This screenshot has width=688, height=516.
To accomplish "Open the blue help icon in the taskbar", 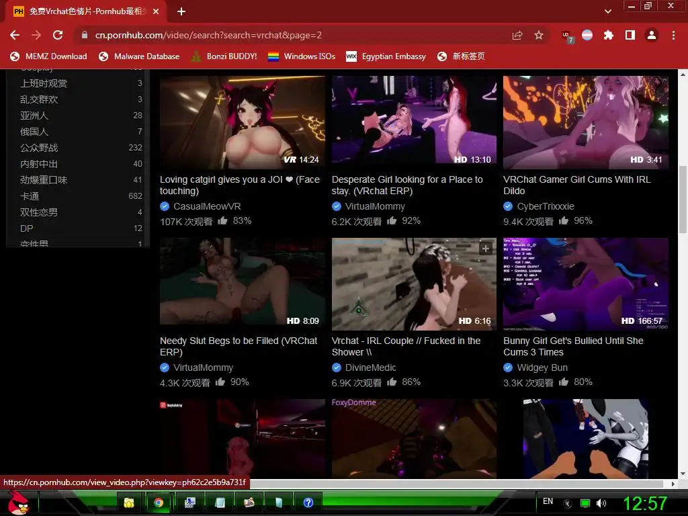I will point(308,503).
